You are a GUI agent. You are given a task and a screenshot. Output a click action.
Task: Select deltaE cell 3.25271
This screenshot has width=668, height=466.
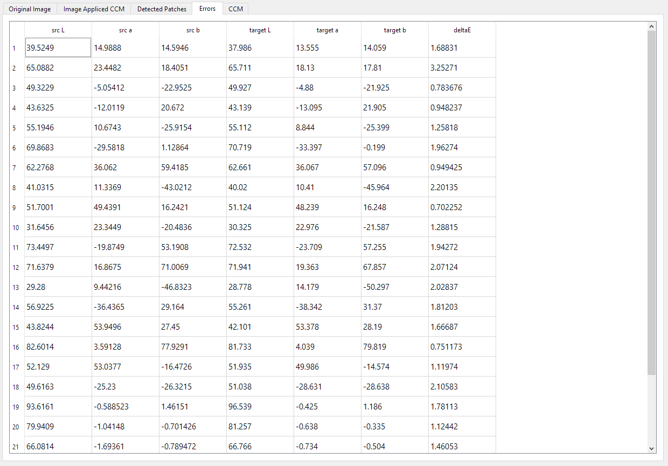coord(462,68)
